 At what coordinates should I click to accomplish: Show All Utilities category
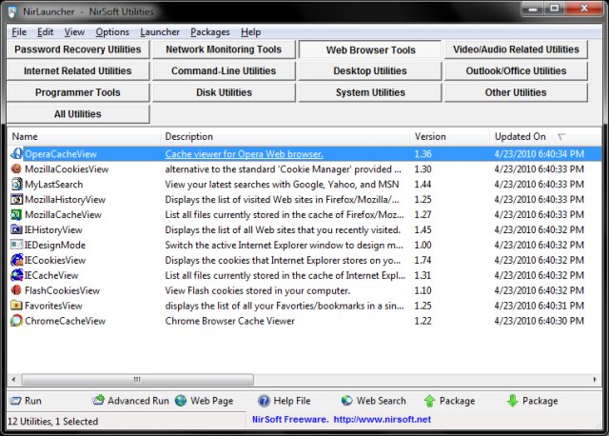pos(78,114)
